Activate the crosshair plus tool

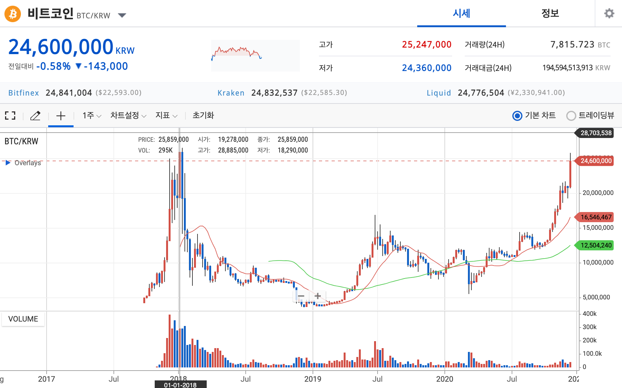pos(61,116)
